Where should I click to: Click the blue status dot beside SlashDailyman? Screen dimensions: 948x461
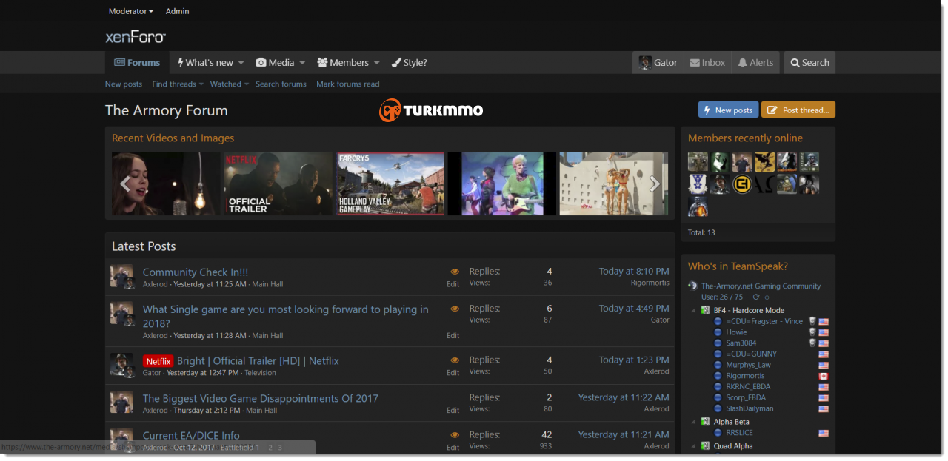(718, 408)
